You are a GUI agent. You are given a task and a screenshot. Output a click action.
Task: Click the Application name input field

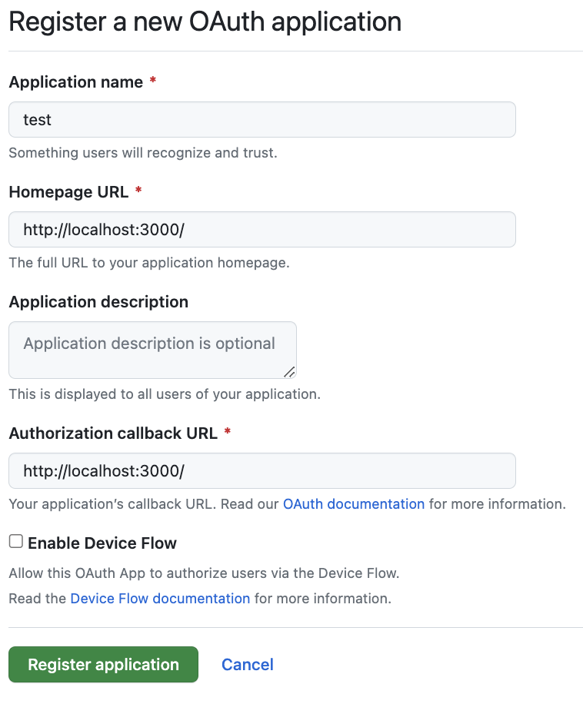point(262,120)
